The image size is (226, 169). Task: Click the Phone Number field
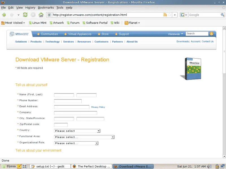point(68,101)
